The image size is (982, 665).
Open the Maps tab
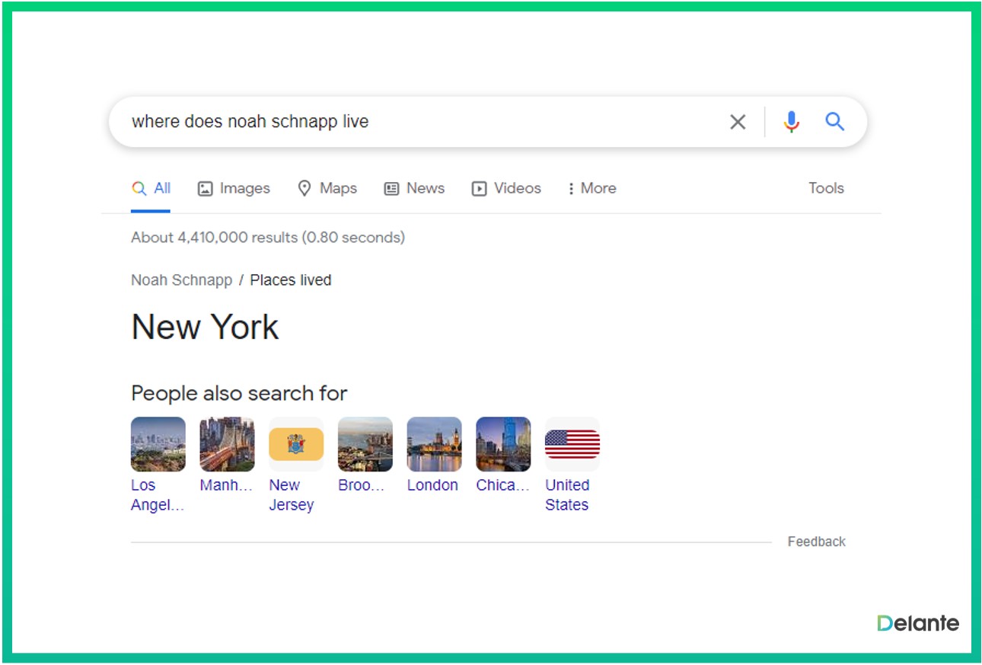click(x=327, y=188)
